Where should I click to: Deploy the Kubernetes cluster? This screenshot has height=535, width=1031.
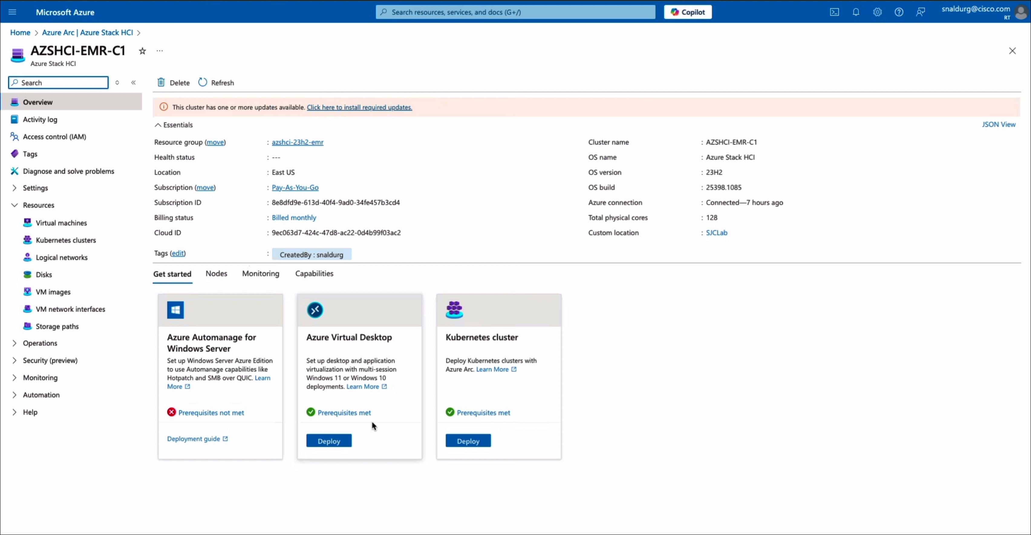pos(468,441)
